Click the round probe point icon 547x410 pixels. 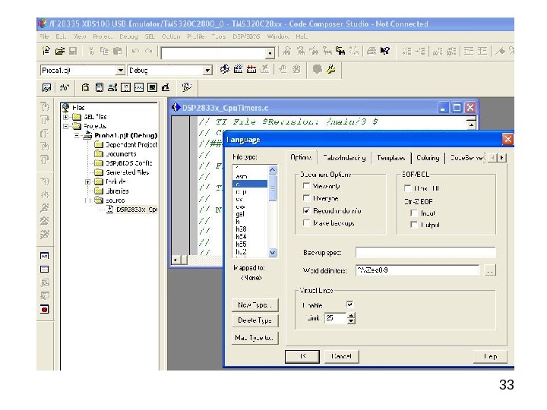pyautogui.click(x=317, y=69)
